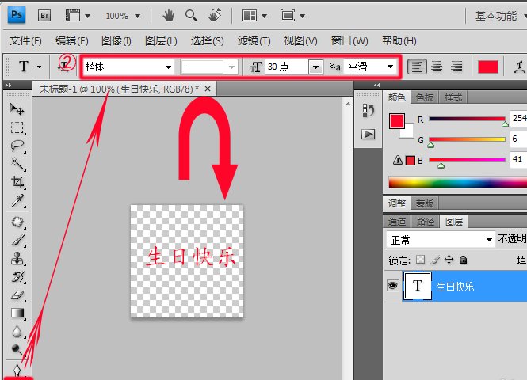527x380 pixels.
Task: Open the 滤镜(T) menu
Action: (254, 40)
